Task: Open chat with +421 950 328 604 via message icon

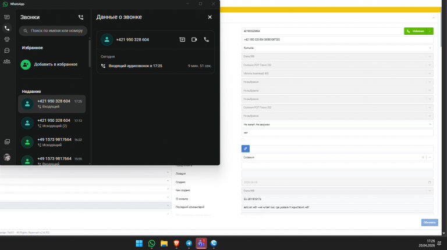Action: 182,39
